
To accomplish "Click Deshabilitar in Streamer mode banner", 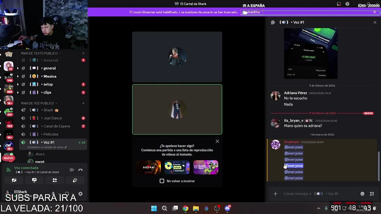I will coord(252,12).
